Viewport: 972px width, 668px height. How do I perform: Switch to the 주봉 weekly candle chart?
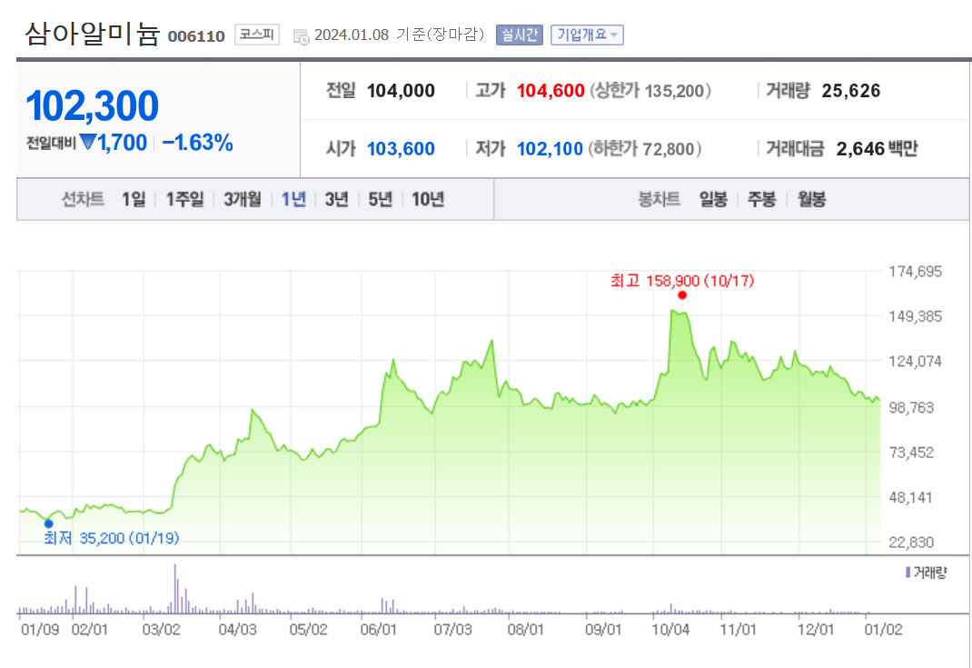click(x=762, y=199)
